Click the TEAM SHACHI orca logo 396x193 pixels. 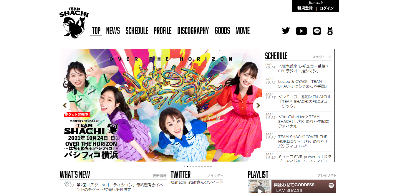(x=74, y=23)
